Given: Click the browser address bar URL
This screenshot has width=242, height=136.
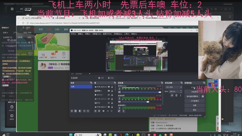Looking at the screenshot, I should [64, 23].
